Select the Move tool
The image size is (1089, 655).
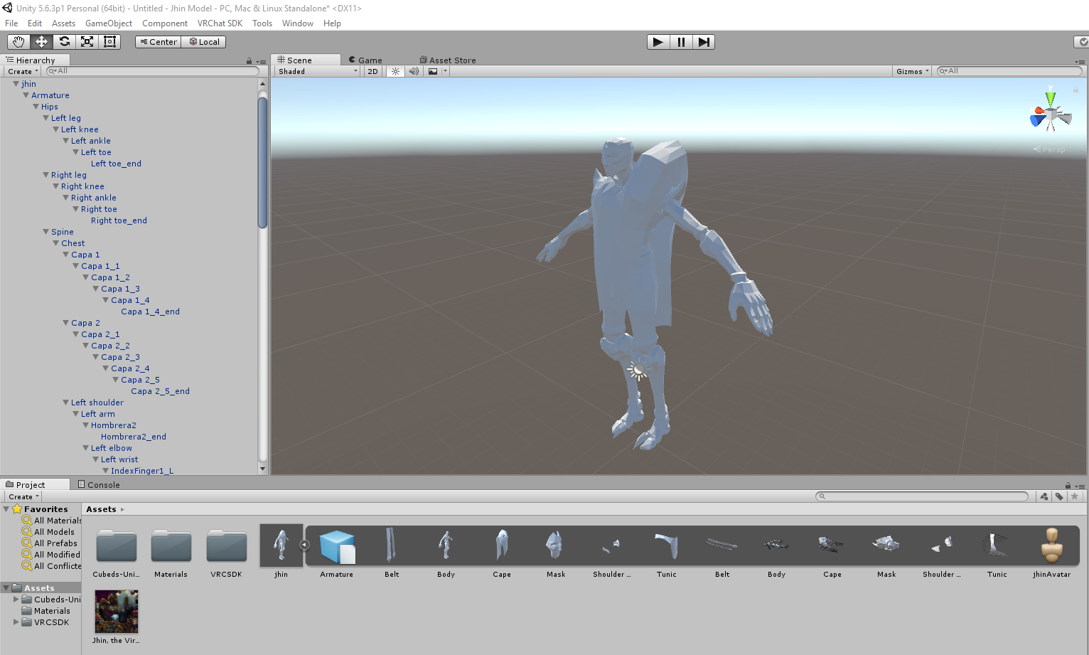click(41, 42)
